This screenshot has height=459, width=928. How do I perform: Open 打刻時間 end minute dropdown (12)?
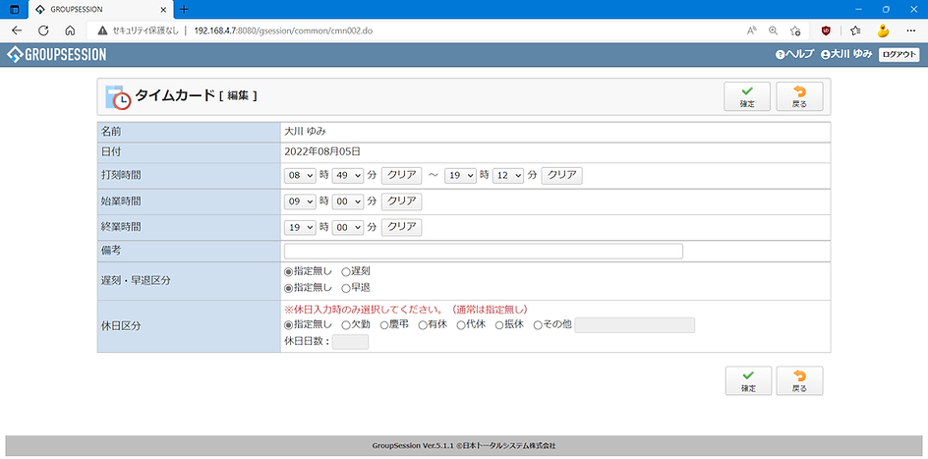pyautogui.click(x=508, y=175)
